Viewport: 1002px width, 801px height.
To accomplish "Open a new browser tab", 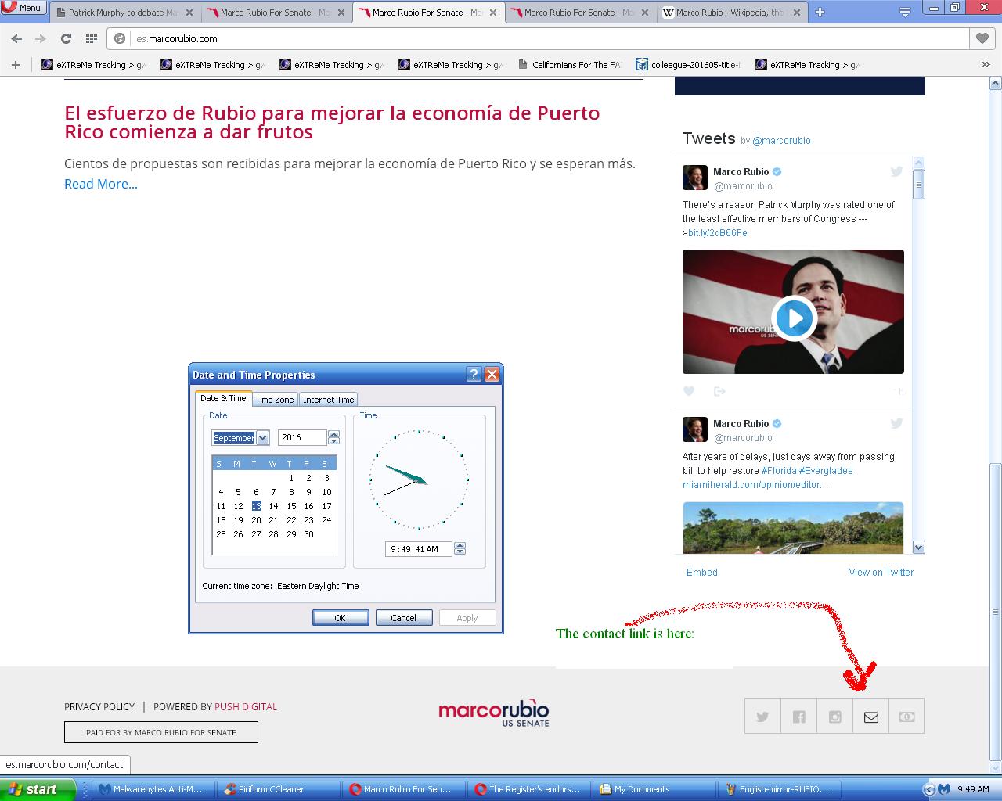I will tap(820, 13).
